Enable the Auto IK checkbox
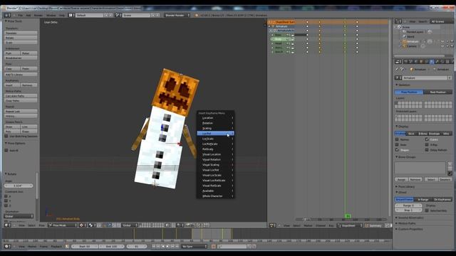The height and width of the screenshot is (256, 456). coord(6,150)
